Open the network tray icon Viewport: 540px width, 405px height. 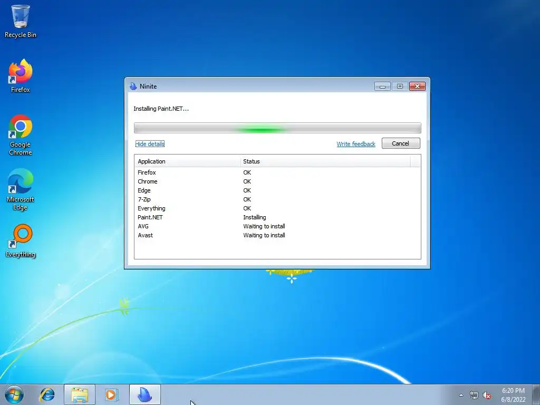(x=474, y=395)
